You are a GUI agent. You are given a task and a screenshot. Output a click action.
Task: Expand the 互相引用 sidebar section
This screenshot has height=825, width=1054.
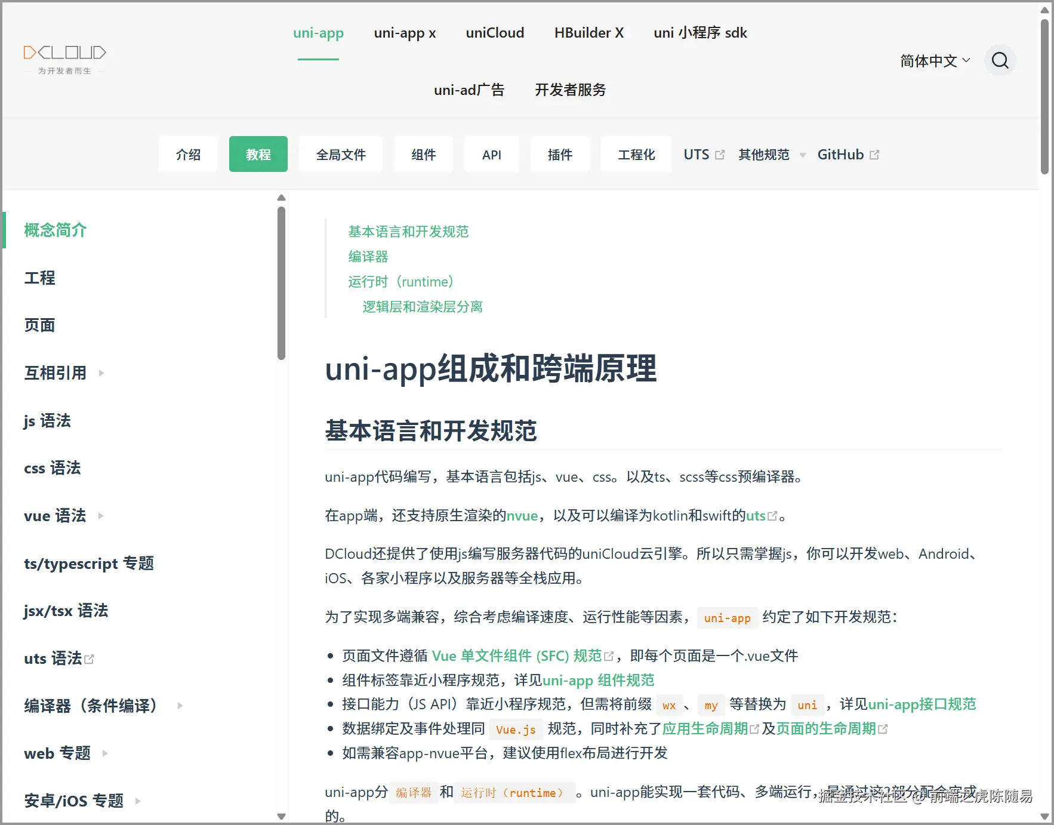(101, 373)
